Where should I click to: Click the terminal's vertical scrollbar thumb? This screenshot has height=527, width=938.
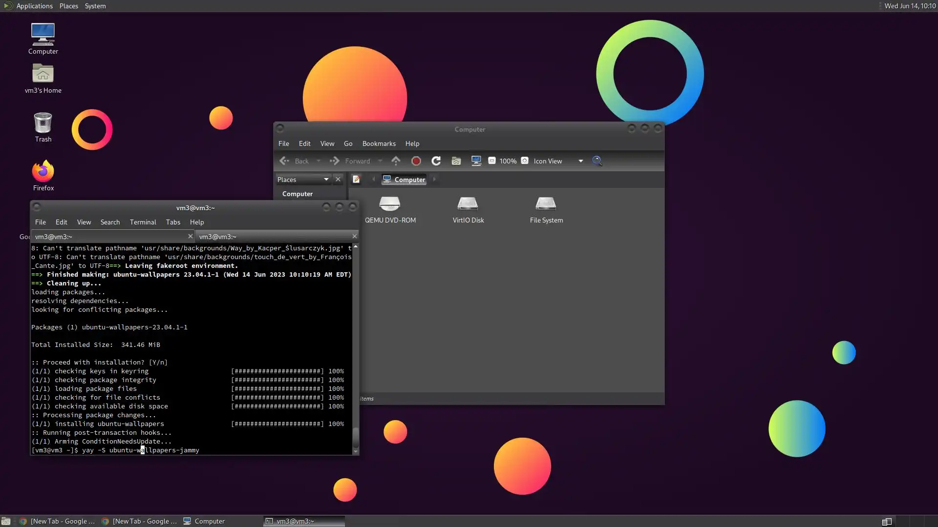pyautogui.click(x=356, y=437)
